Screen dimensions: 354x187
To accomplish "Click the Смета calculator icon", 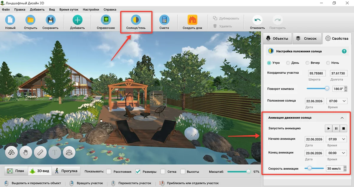I will click(x=164, y=20).
